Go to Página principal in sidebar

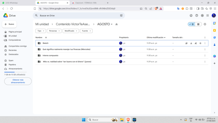coord(15,32)
